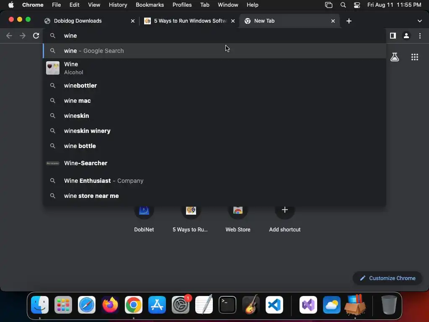Image resolution: width=429 pixels, height=322 pixels.
Task: Go forward with the browser forward arrow
Action: point(23,36)
